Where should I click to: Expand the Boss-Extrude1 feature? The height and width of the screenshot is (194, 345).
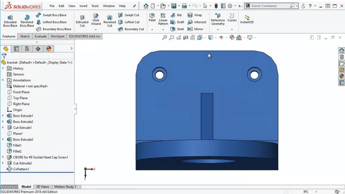[x=3, y=116]
